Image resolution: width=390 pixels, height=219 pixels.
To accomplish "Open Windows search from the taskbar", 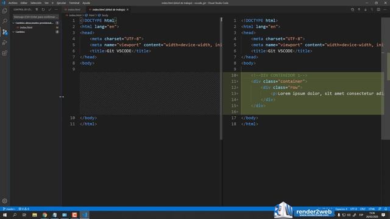I will [x=15, y=215].
